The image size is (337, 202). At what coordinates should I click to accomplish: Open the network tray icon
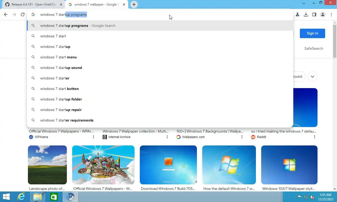pyautogui.click(x=306, y=197)
